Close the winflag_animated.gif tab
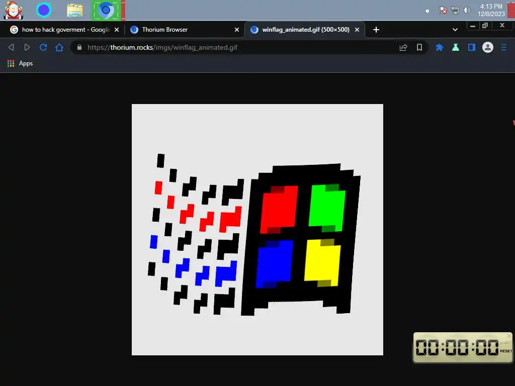Screen dimensions: 515x386 [357, 30]
